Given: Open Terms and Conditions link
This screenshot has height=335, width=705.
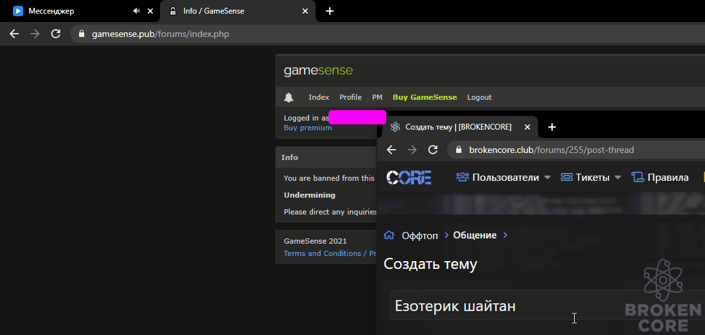Looking at the screenshot, I should click(323, 253).
